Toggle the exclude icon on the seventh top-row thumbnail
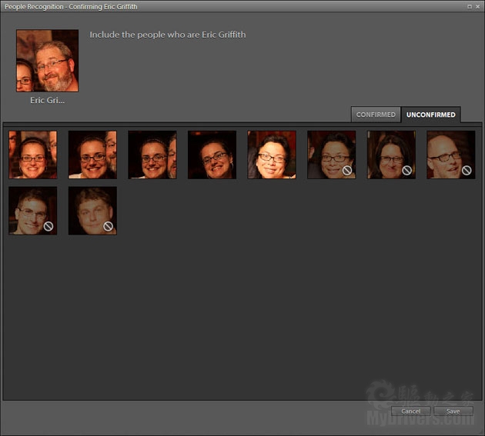 coord(406,171)
